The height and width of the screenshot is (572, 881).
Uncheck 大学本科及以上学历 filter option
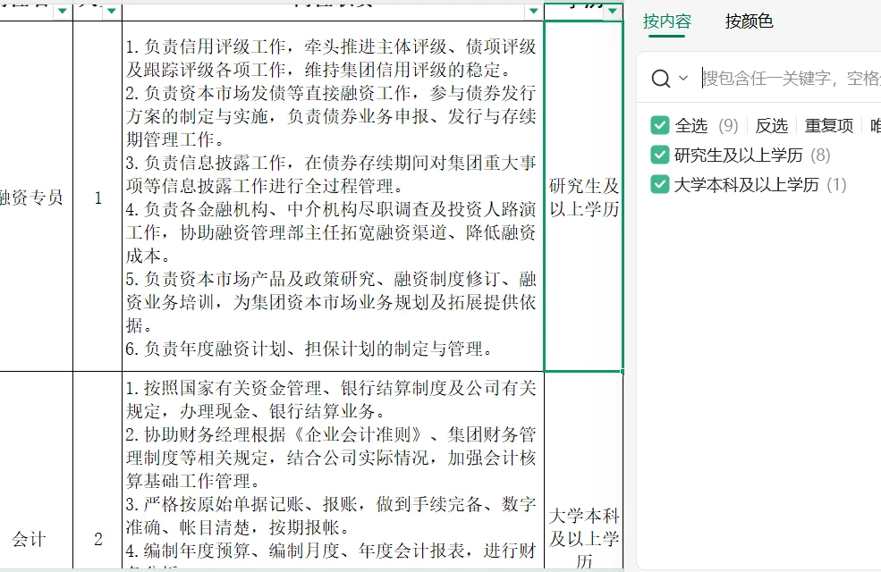pyautogui.click(x=659, y=185)
